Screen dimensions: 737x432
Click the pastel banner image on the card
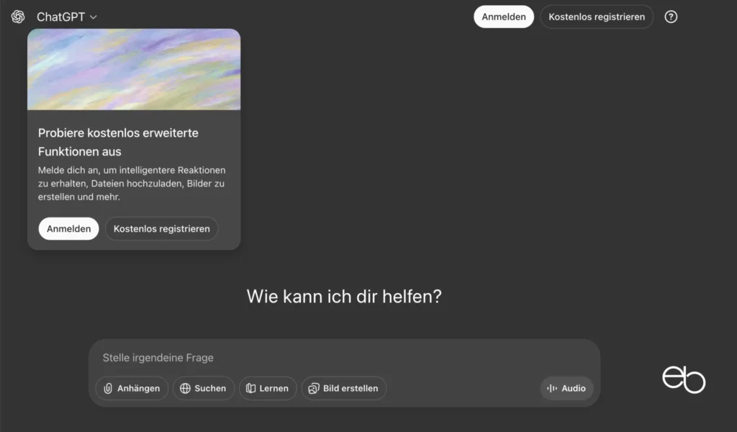pos(134,68)
